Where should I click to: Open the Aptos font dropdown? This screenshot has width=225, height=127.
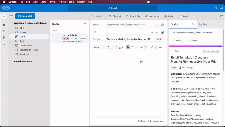(x=102, y=47)
